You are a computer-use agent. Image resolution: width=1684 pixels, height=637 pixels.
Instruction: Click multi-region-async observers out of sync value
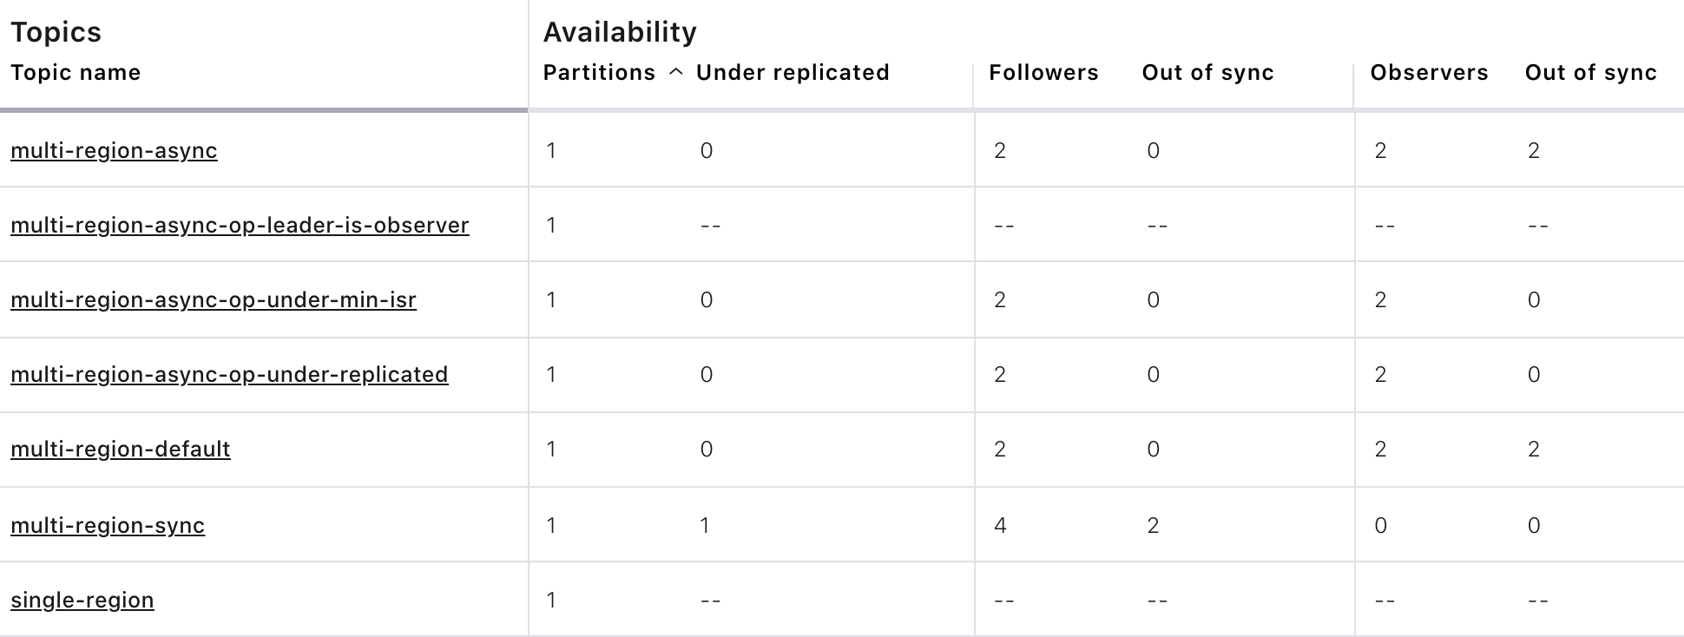point(1534,150)
